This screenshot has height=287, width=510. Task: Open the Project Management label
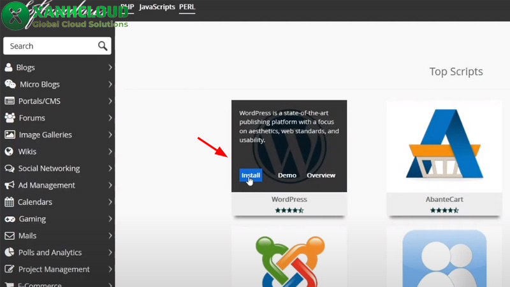(54, 269)
